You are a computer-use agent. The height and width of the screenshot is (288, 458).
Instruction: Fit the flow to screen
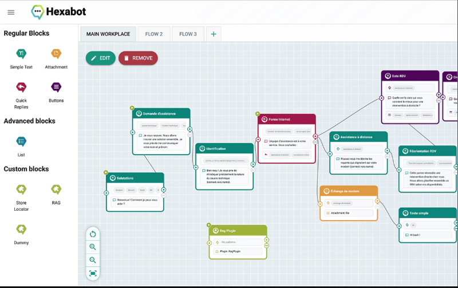(93, 273)
